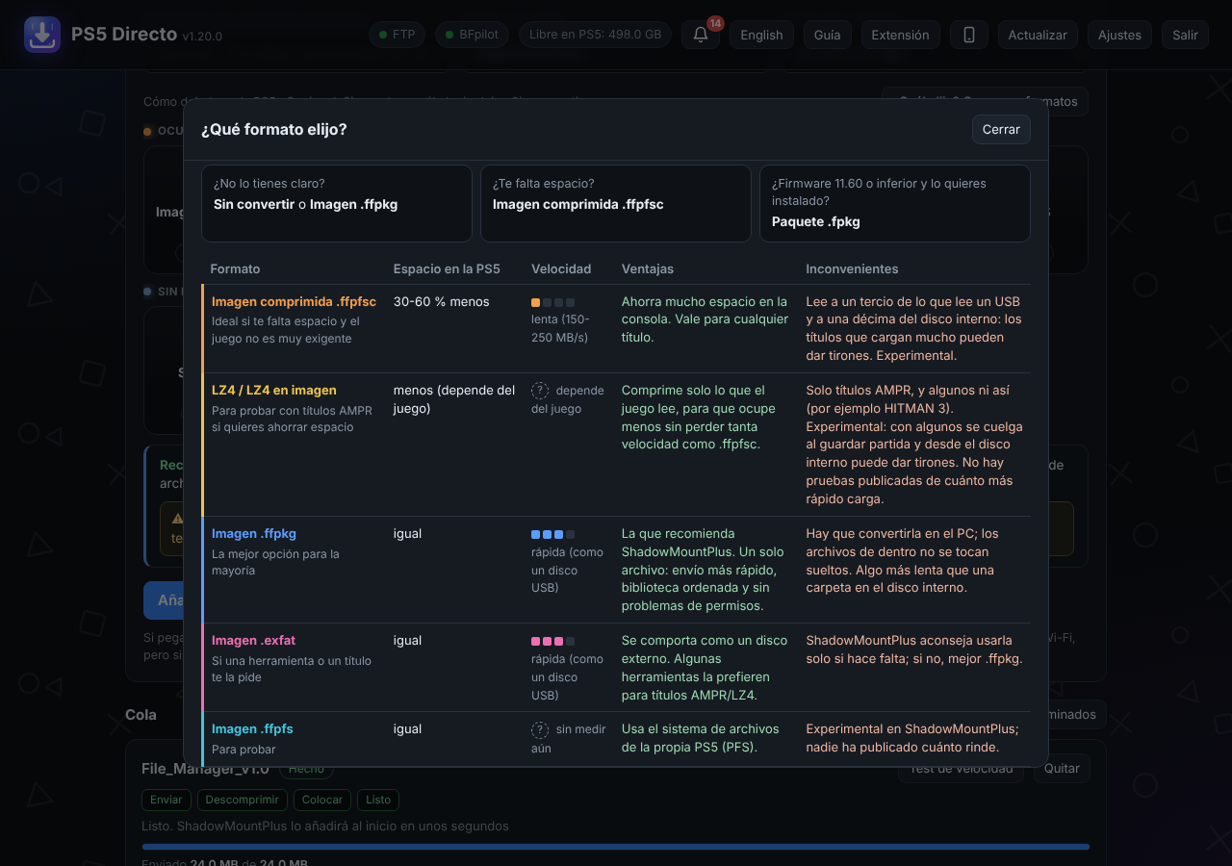This screenshot has width=1232, height=866.
Task: Click 'Imagen .exfat' row title
Action: 253,641
